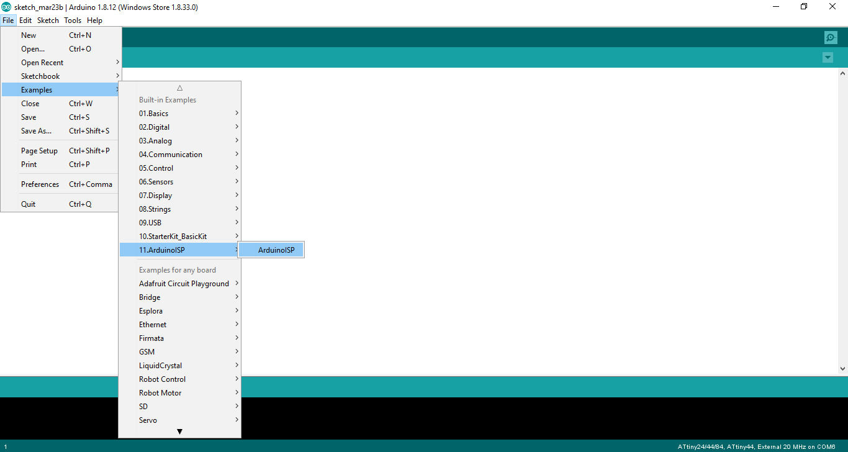
Task: Choose New from File menu
Action: click(x=61, y=35)
